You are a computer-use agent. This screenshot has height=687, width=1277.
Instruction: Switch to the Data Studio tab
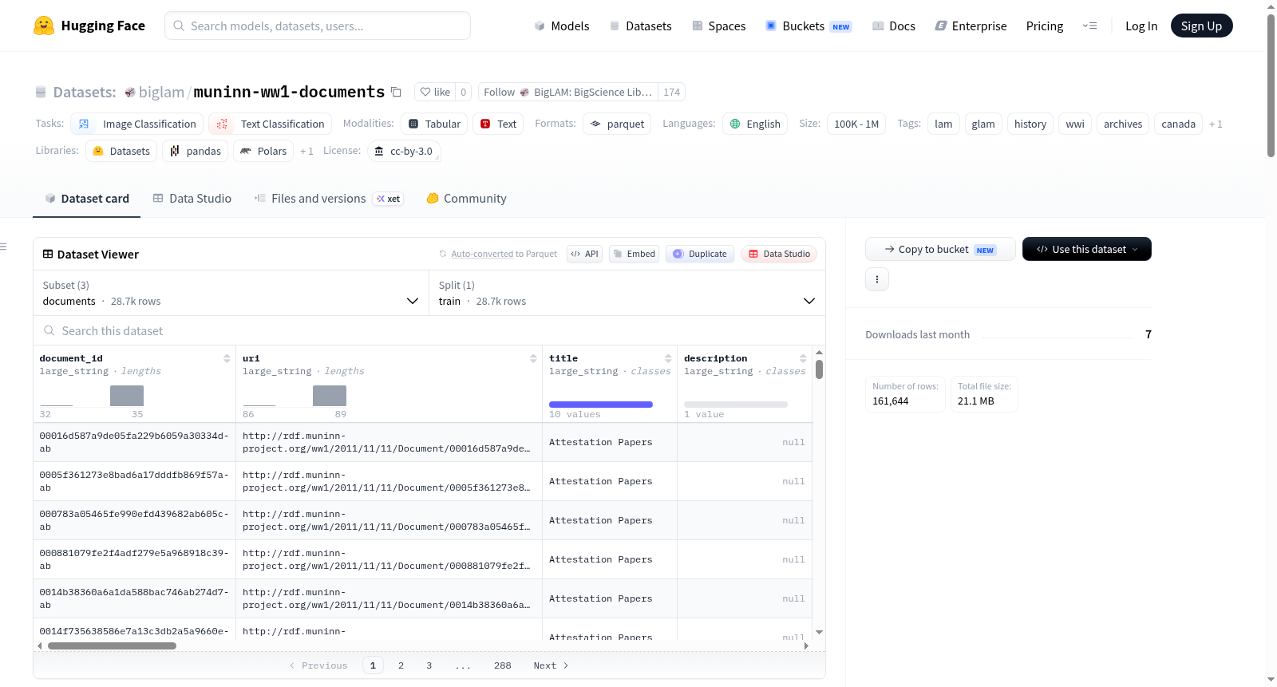click(192, 199)
